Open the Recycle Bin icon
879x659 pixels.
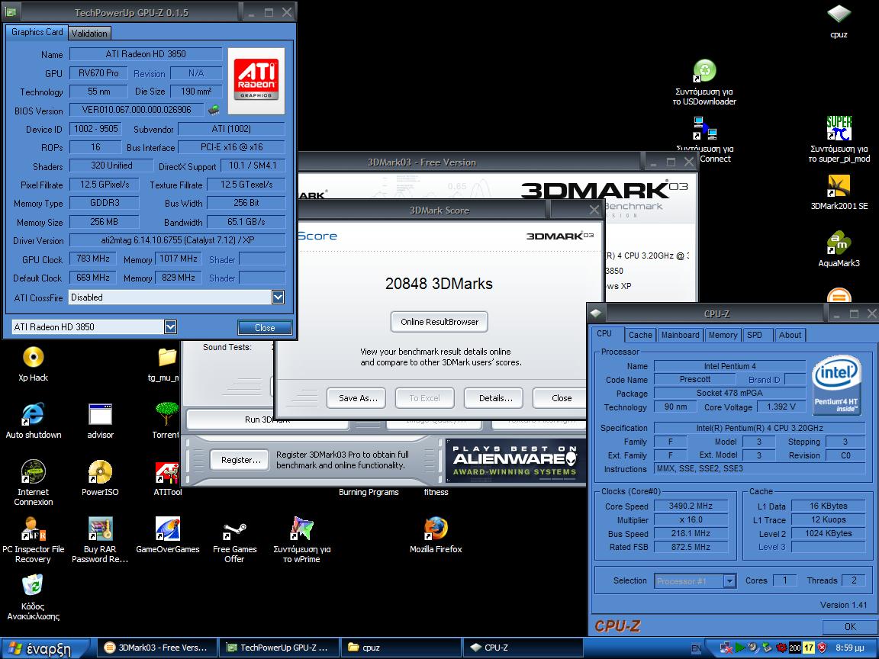point(33,586)
